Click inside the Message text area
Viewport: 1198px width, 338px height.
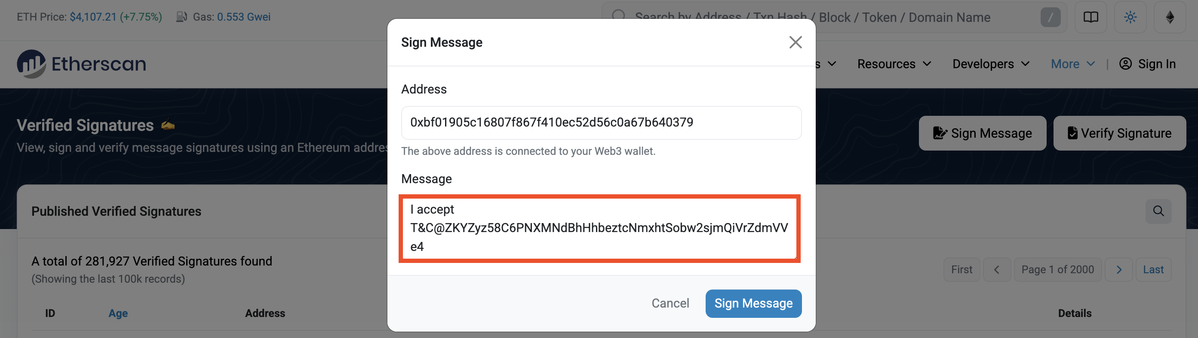(x=599, y=228)
